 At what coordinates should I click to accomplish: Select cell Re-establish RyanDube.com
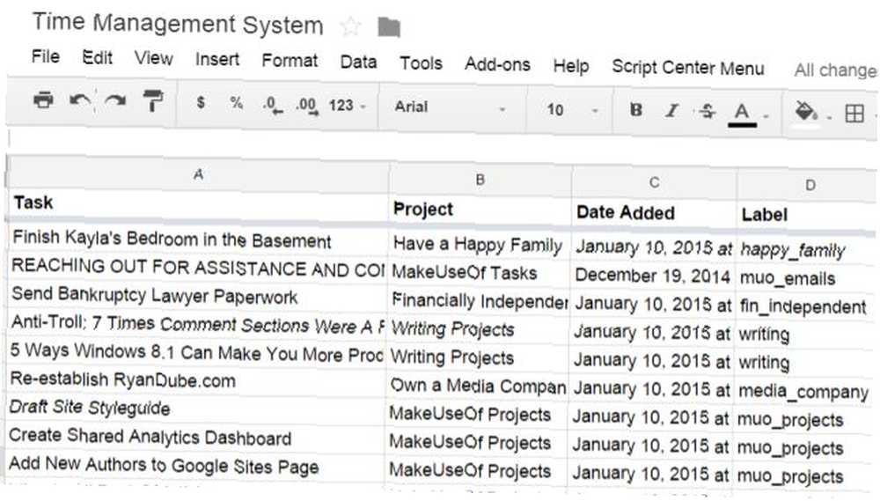point(196,380)
